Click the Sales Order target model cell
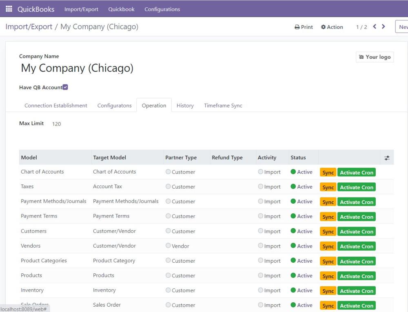 [x=107, y=305]
